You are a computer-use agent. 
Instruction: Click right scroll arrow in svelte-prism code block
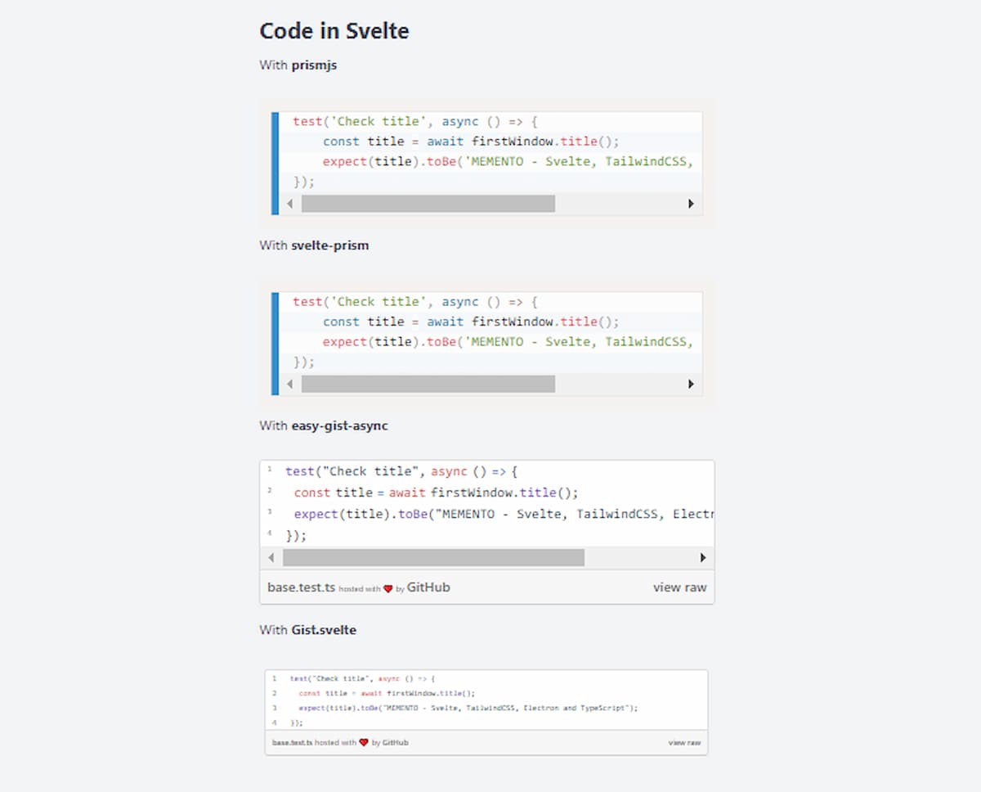(x=692, y=384)
